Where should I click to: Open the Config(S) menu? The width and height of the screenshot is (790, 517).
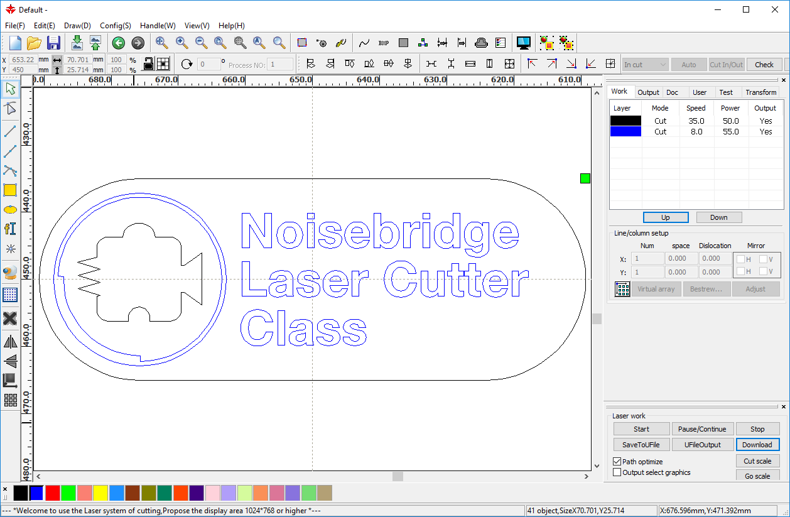pyautogui.click(x=116, y=26)
